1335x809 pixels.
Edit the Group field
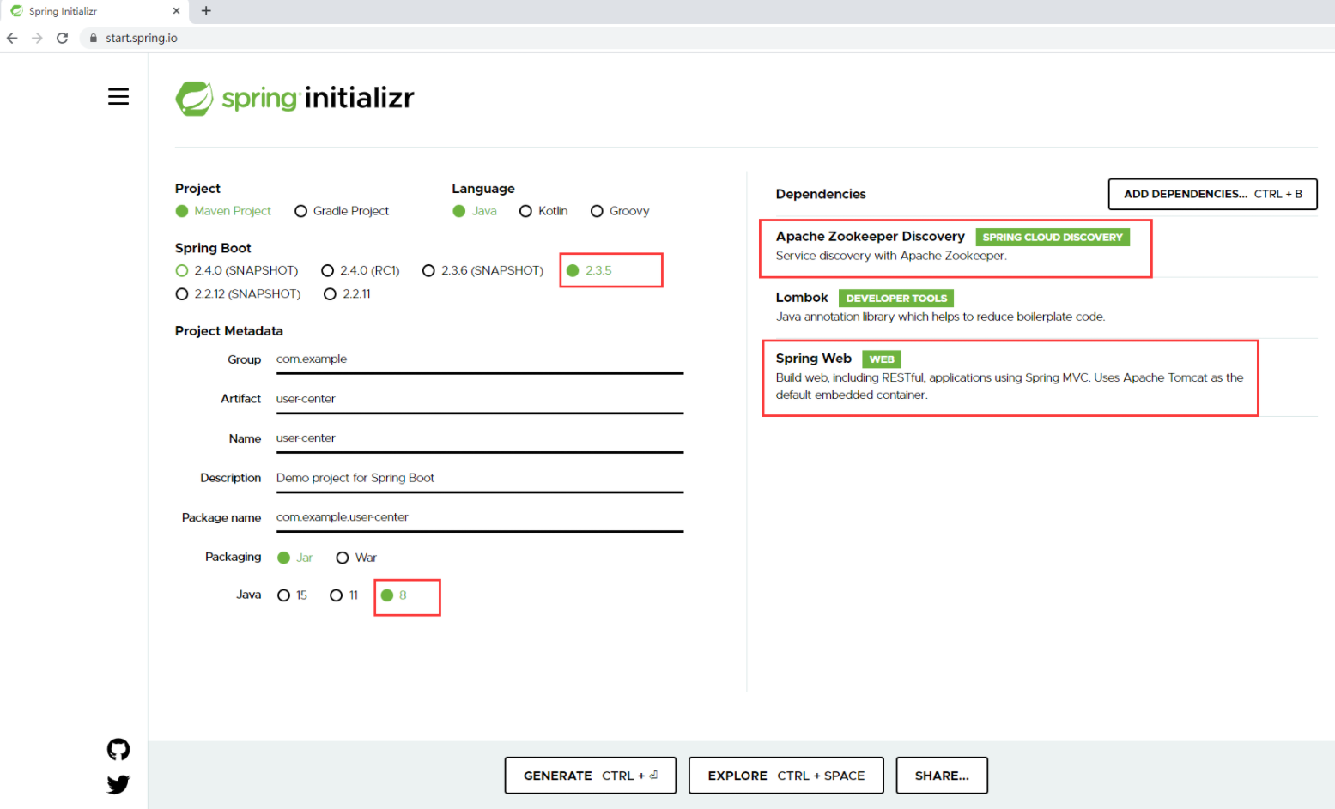tap(480, 359)
